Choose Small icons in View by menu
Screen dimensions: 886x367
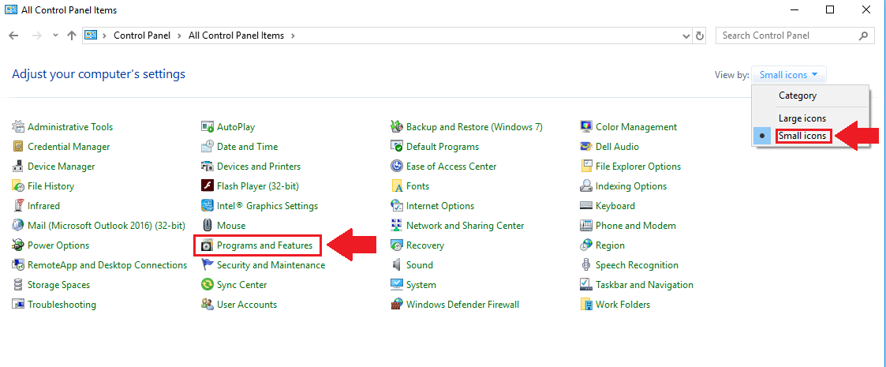tap(802, 136)
